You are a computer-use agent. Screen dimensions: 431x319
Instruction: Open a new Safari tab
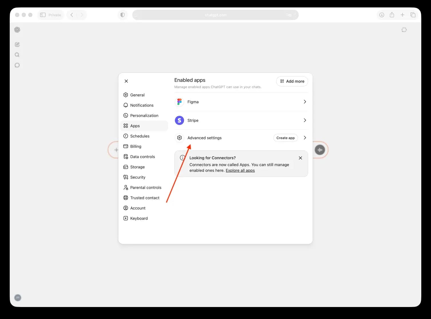[x=402, y=15]
